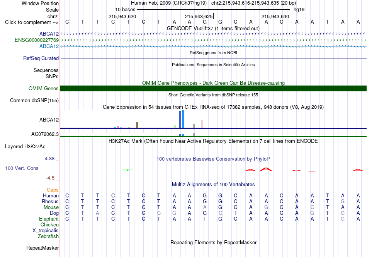The height and width of the screenshot is (257, 367).
Task: Click the 'OMIM Genes' track label
Action: pyautogui.click(x=43, y=88)
